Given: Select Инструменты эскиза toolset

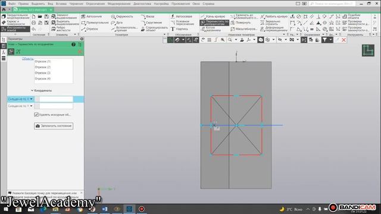Looking at the screenshot, I should coord(15,29).
